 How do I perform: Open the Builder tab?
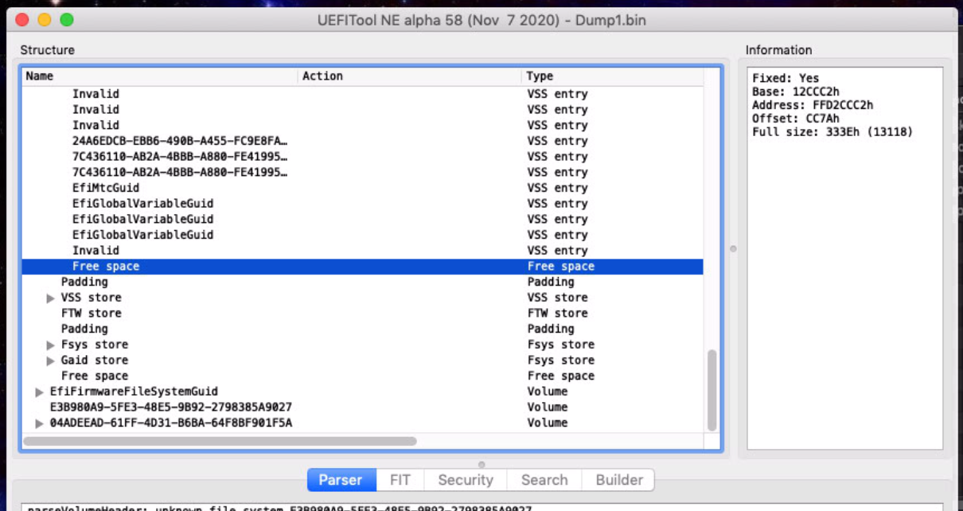pyautogui.click(x=619, y=480)
